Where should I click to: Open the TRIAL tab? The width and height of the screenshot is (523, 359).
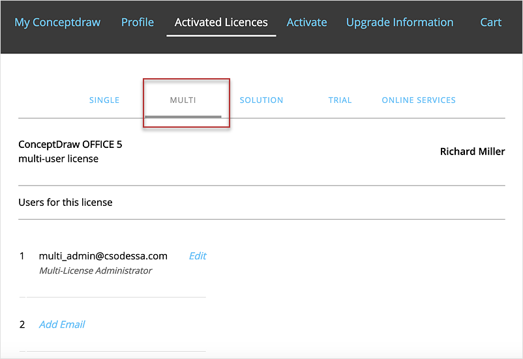pos(340,100)
